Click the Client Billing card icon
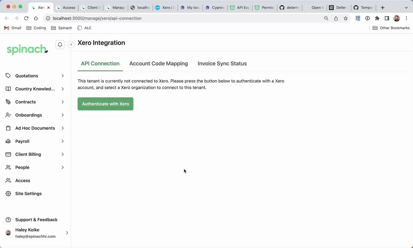 tap(8, 154)
